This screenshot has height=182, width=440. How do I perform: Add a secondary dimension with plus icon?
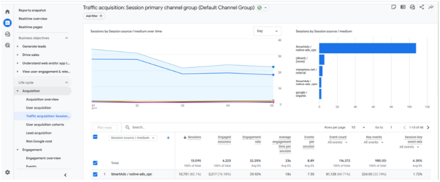(168, 138)
